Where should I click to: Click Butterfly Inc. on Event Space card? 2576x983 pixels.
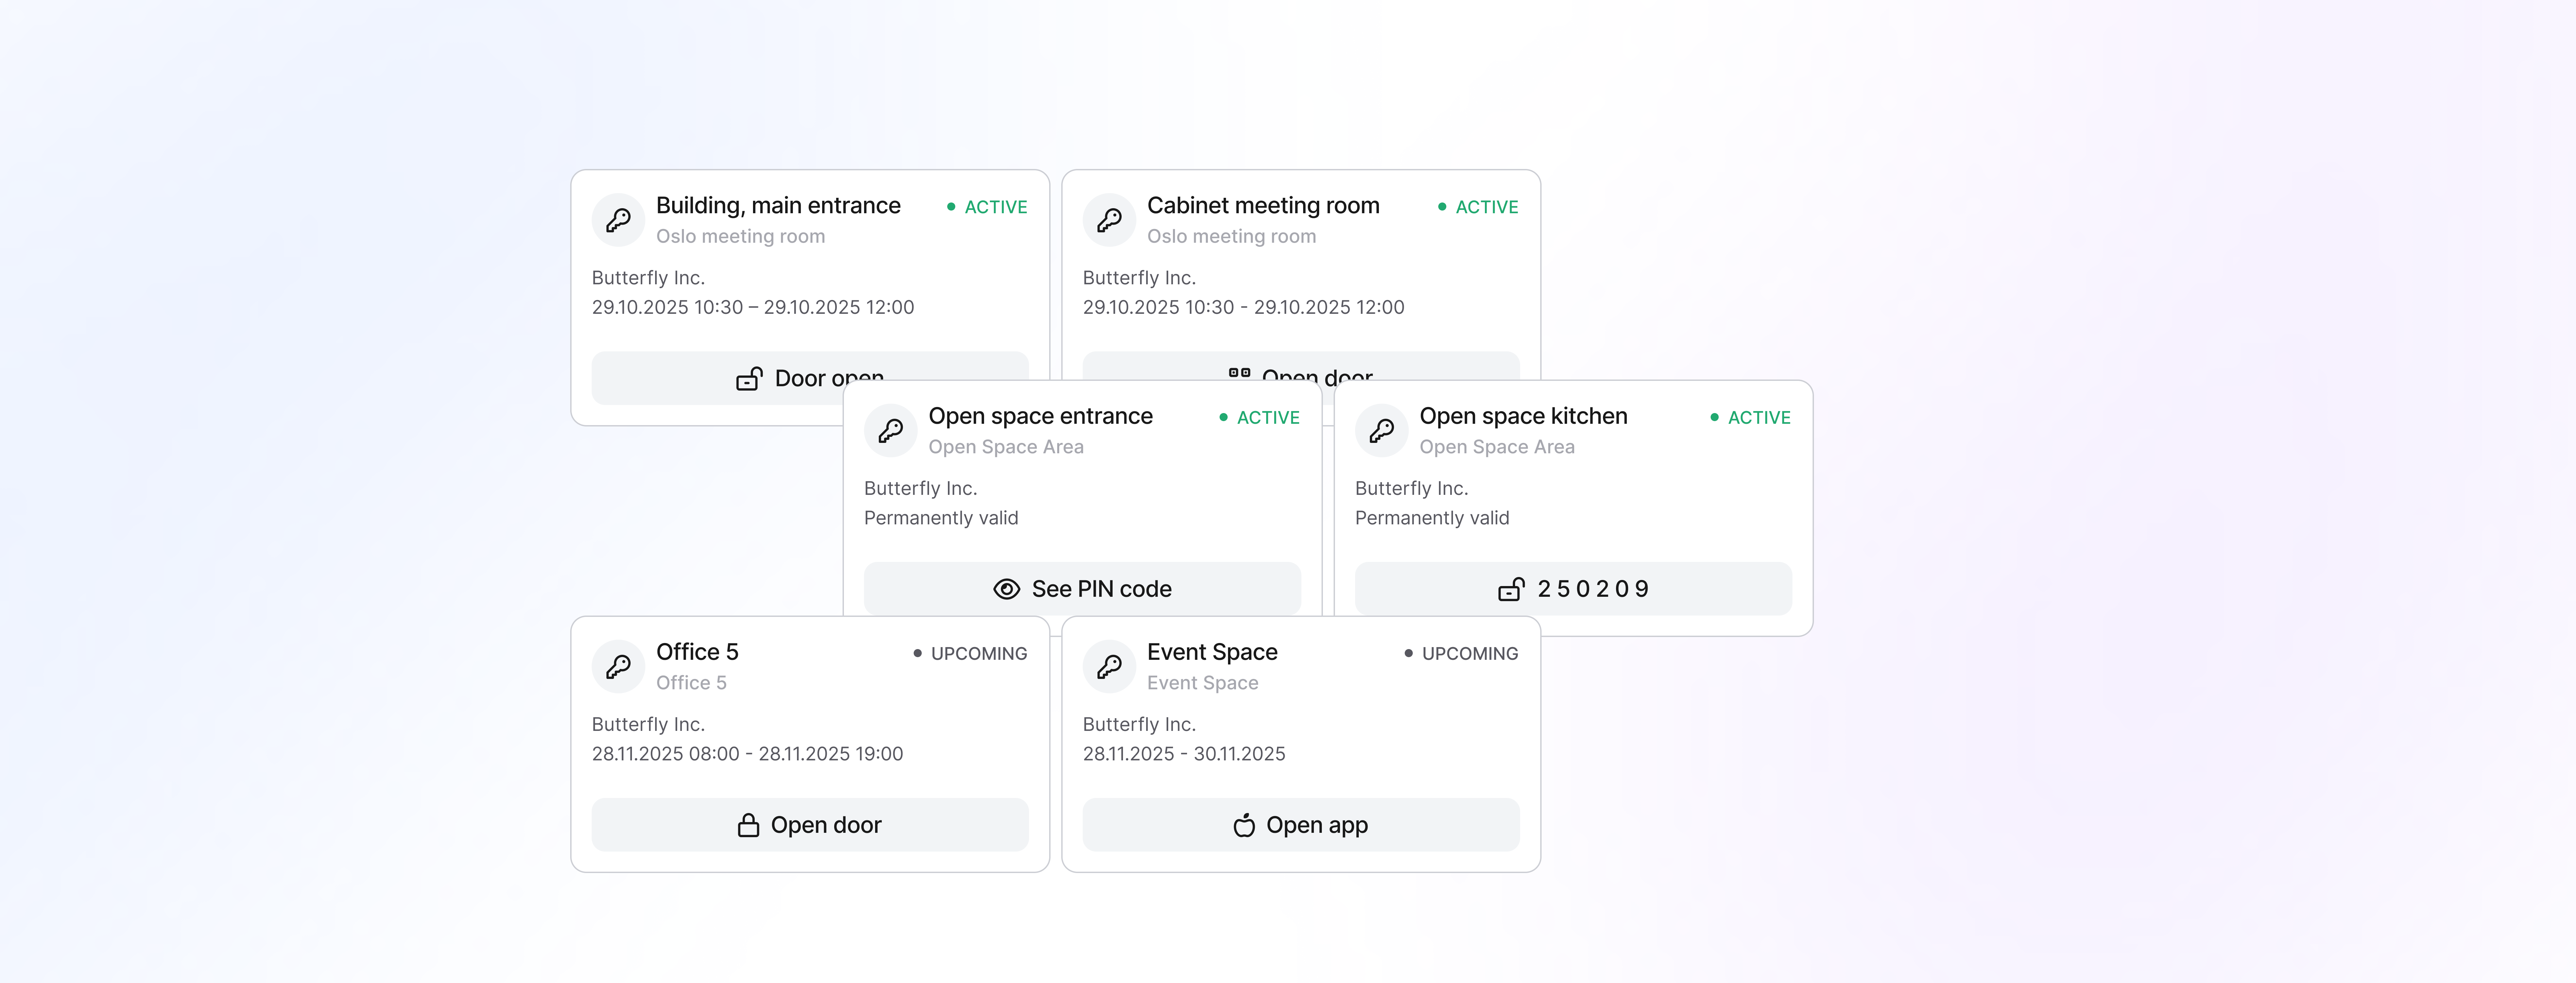1139,725
